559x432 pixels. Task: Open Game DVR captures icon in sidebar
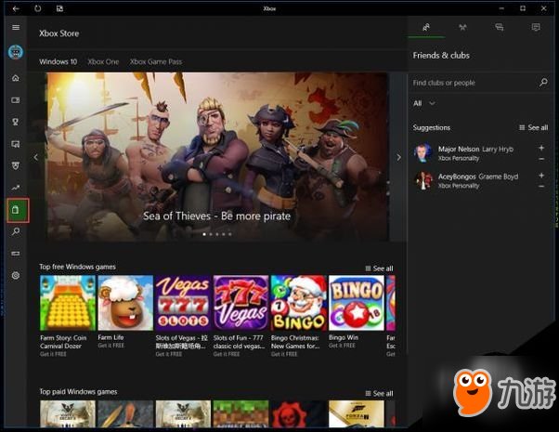[16, 144]
